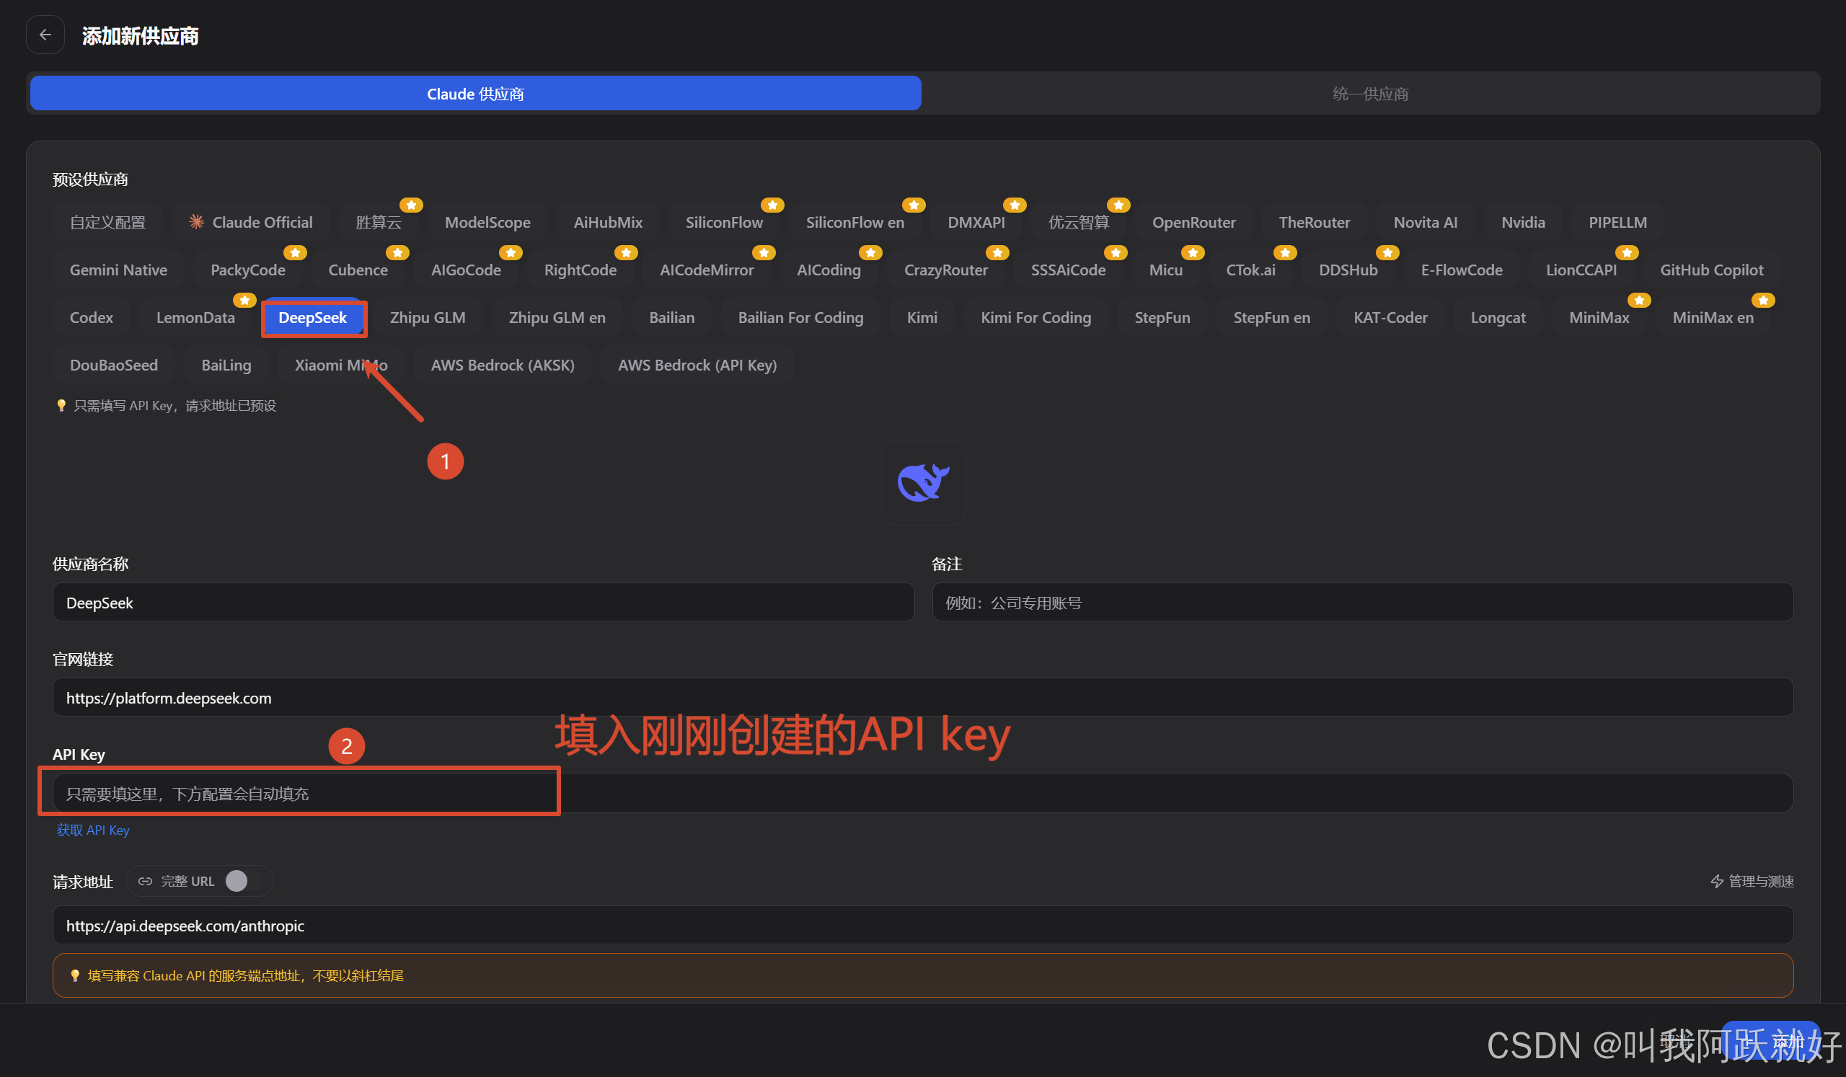This screenshot has width=1846, height=1077.
Task: Switch to the Claude 供应商 tab
Action: point(475,94)
